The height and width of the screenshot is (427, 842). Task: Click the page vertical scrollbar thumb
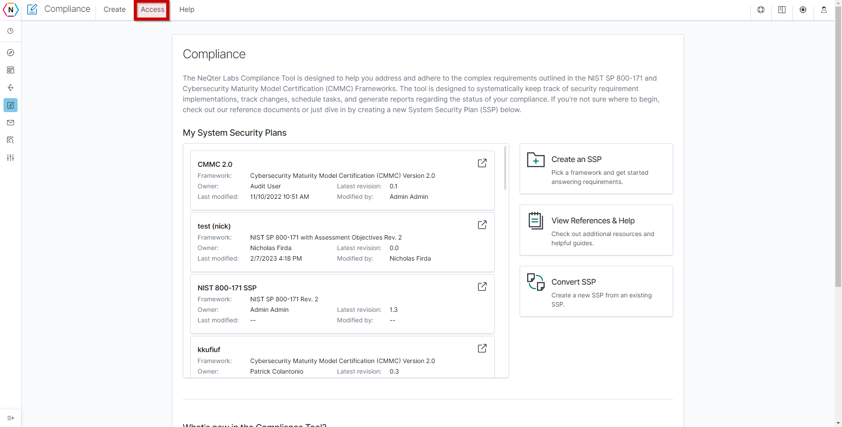coord(838,147)
